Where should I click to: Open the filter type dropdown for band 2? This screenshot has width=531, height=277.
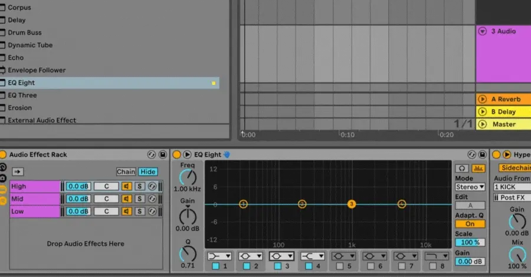(x=250, y=256)
